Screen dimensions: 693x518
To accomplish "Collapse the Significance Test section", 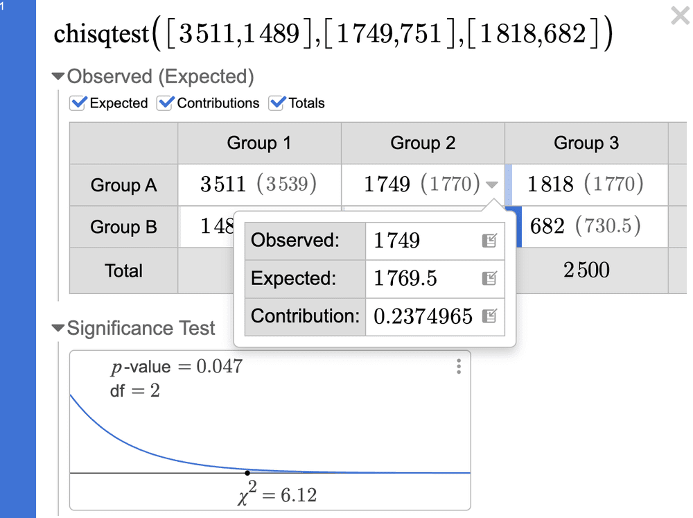I will pyautogui.click(x=58, y=328).
